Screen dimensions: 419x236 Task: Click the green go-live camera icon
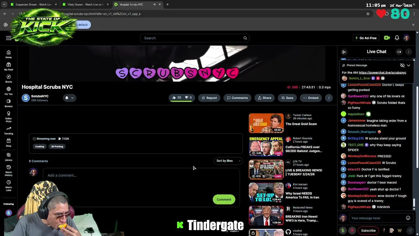click(387, 38)
